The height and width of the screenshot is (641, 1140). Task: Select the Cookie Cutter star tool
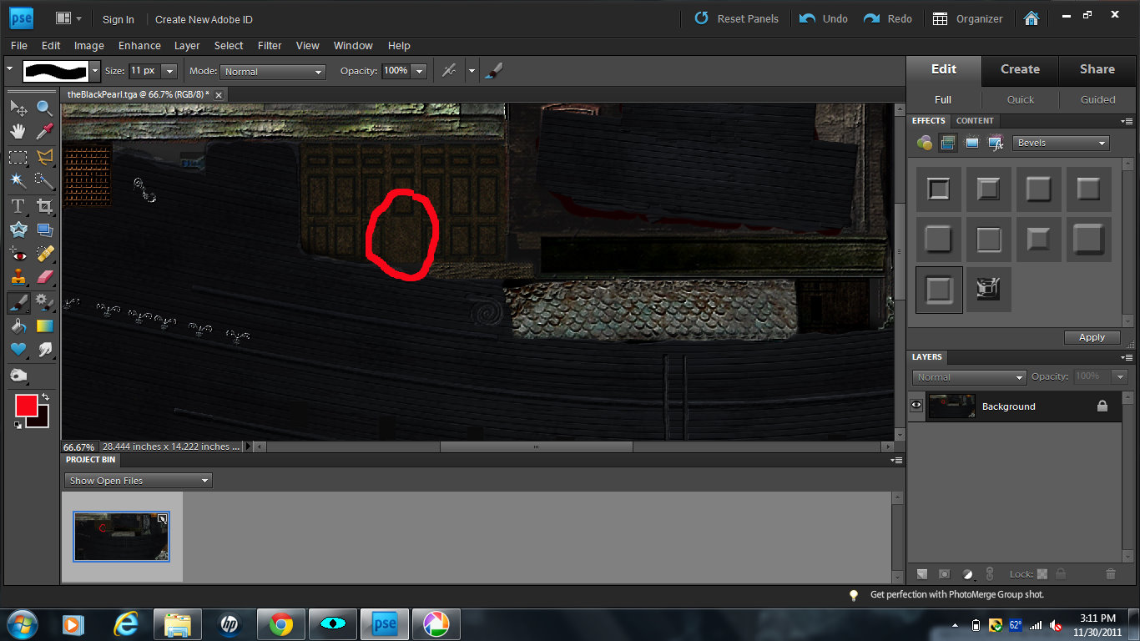pyautogui.click(x=18, y=230)
